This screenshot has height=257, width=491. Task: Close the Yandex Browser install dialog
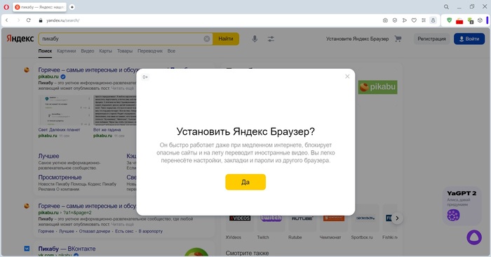[x=347, y=77]
